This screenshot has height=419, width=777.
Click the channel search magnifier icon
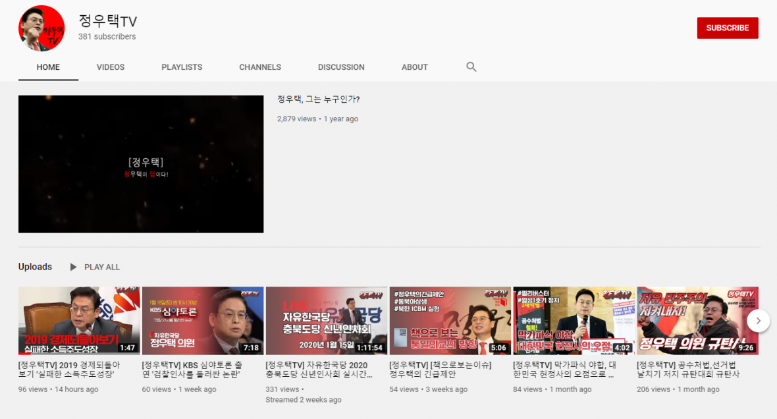[471, 67]
